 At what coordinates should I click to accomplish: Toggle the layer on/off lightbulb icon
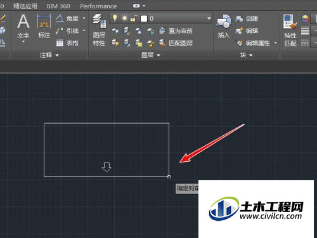pyautogui.click(x=115, y=18)
